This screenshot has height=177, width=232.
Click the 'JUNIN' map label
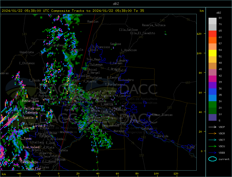tap(104, 112)
